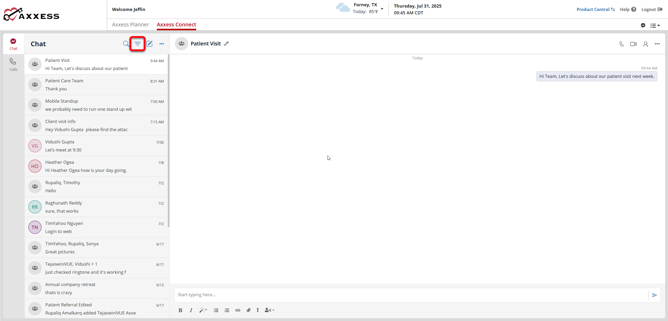The width and height of the screenshot is (668, 321).
Task: Expand the Forney, TX weather dropdown
Action: [382, 9]
